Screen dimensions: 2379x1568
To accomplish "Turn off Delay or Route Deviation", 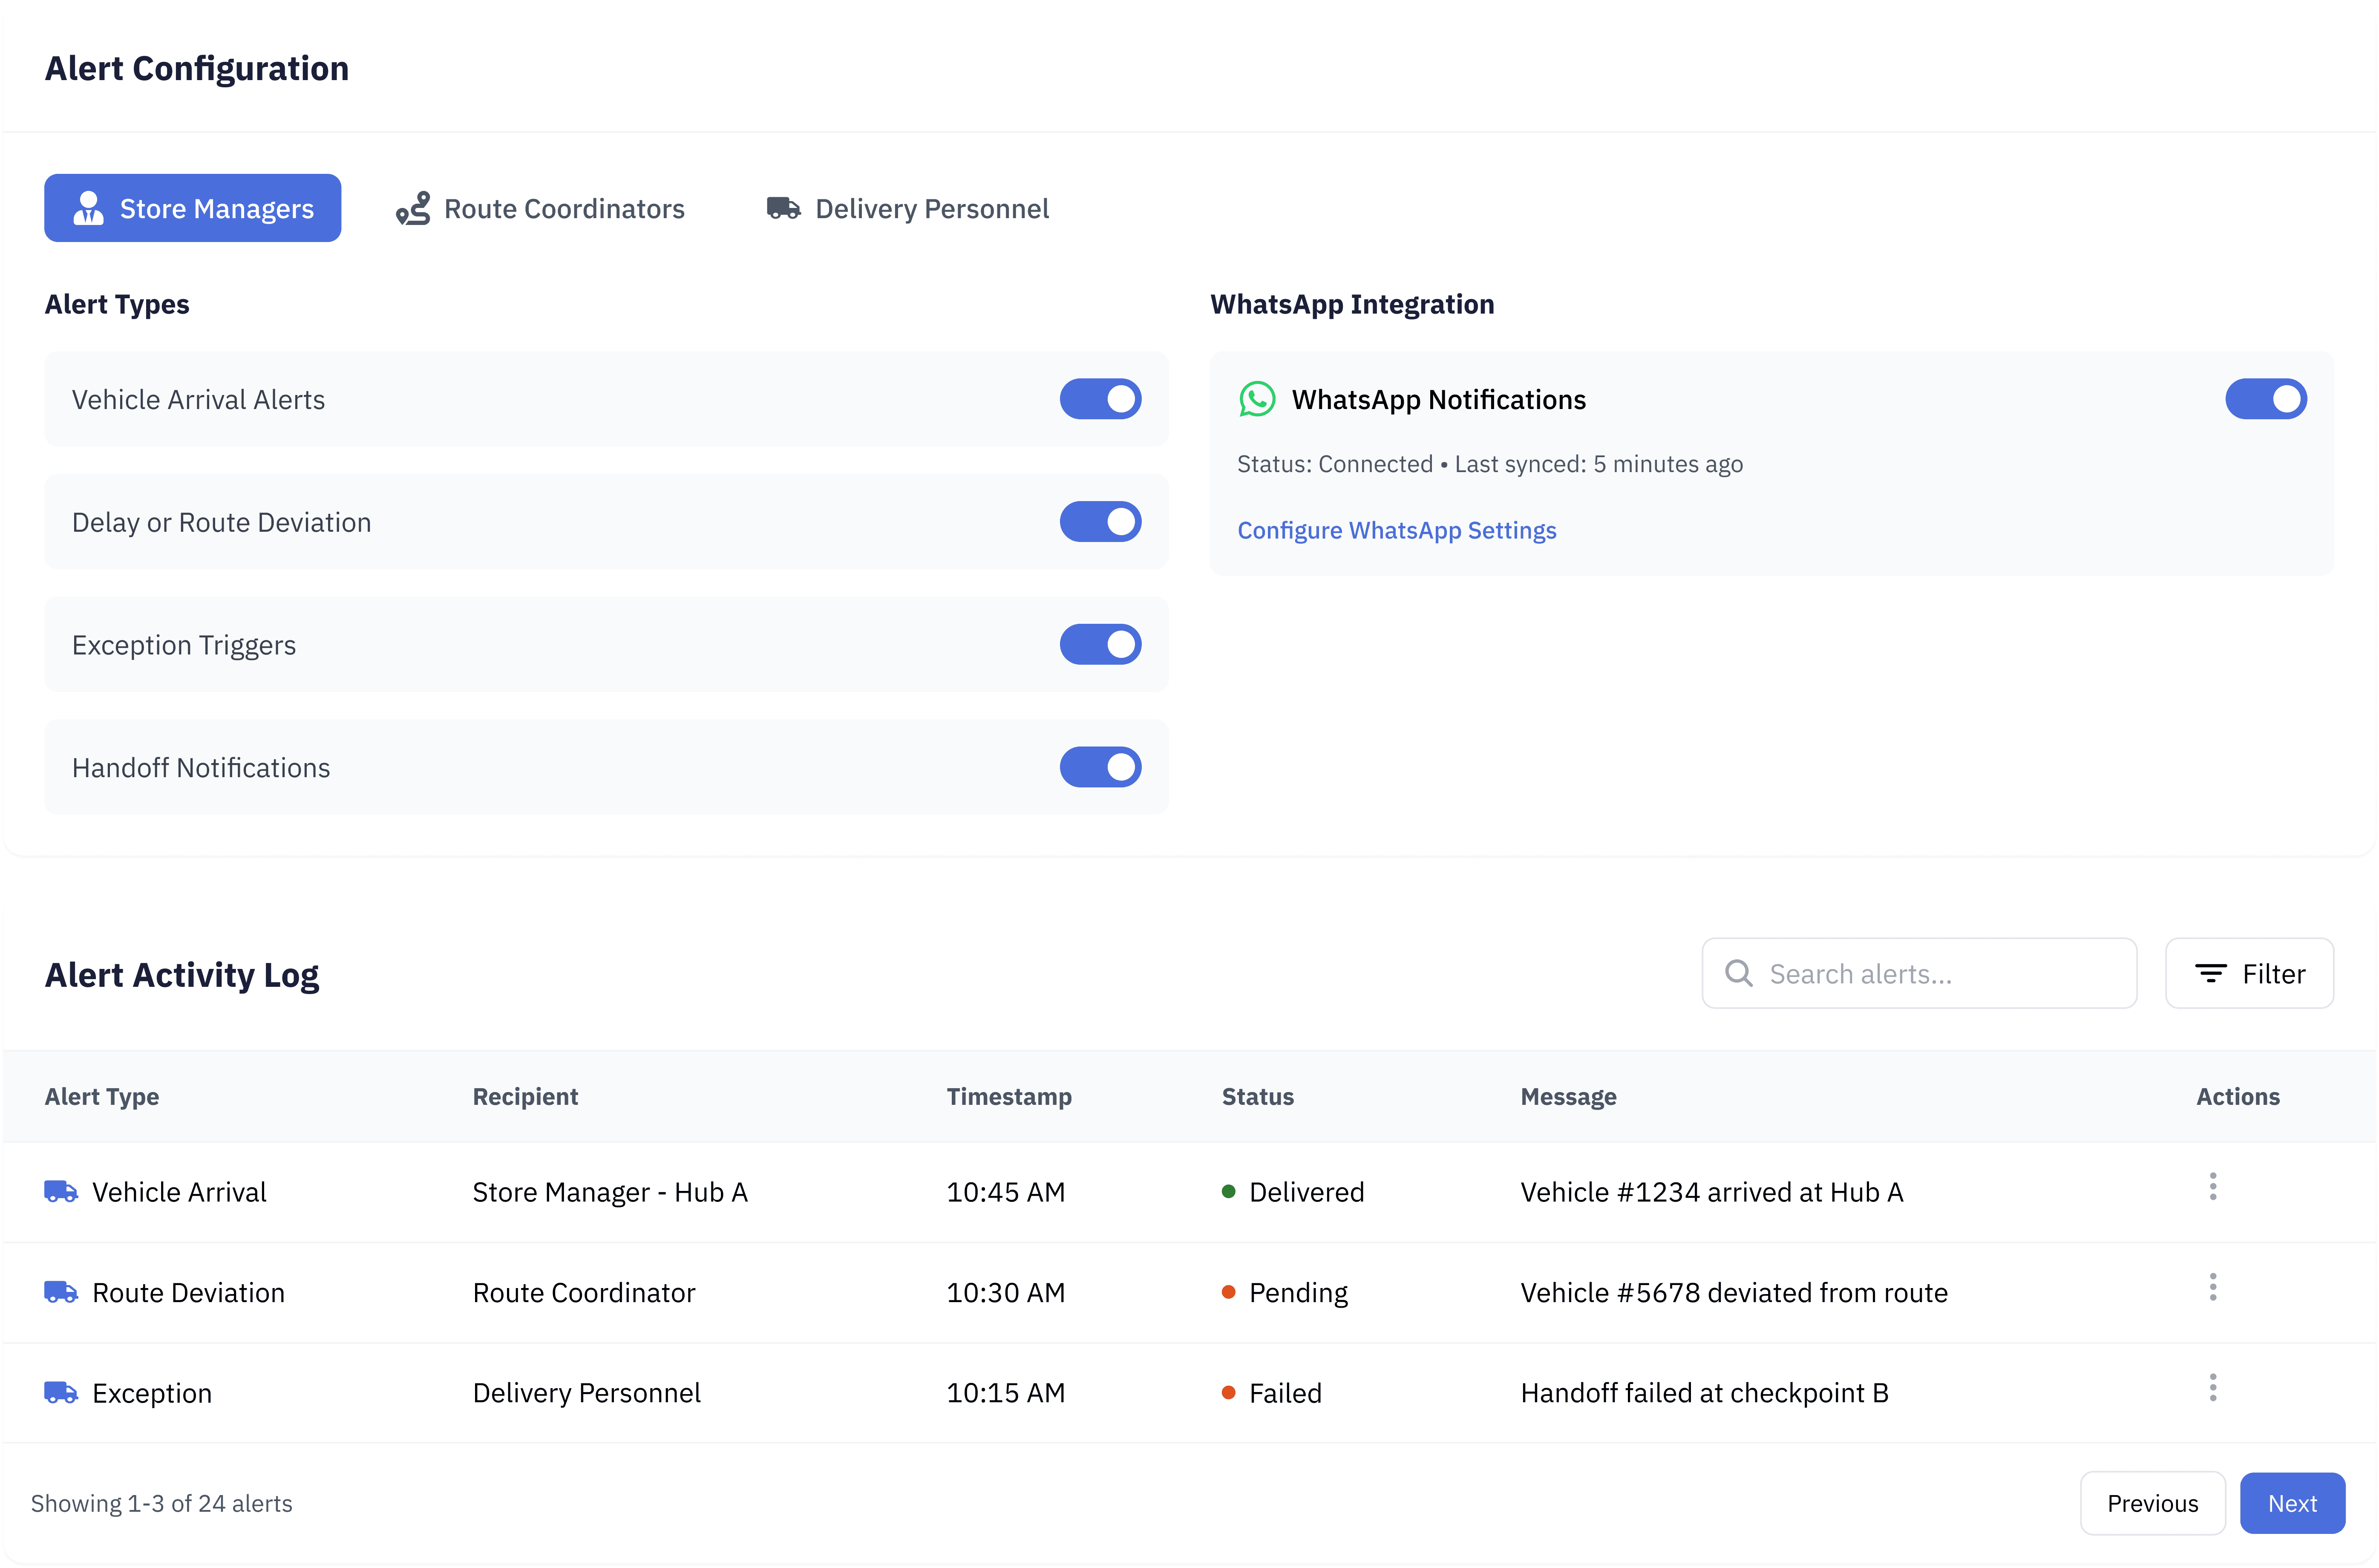I will (1100, 522).
